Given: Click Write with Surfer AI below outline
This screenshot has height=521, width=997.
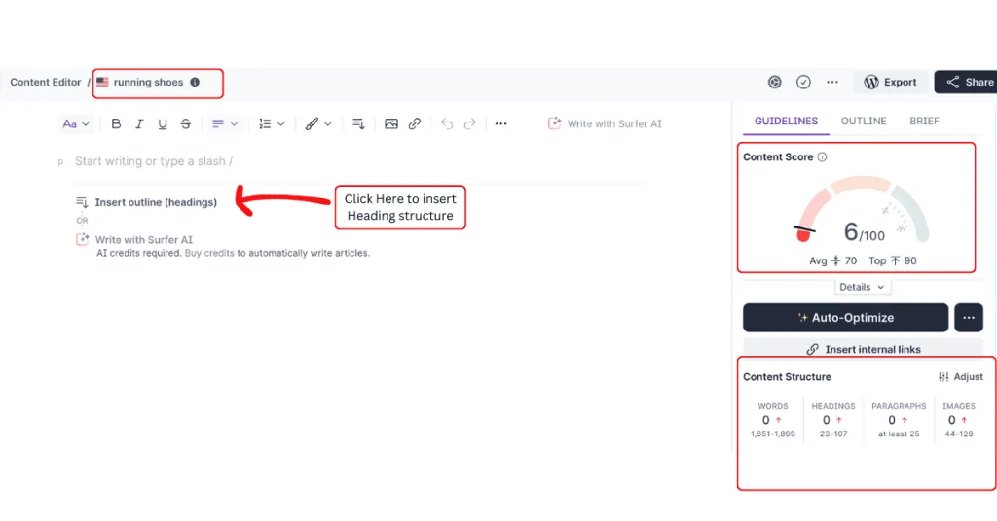Looking at the screenshot, I should 134,240.
